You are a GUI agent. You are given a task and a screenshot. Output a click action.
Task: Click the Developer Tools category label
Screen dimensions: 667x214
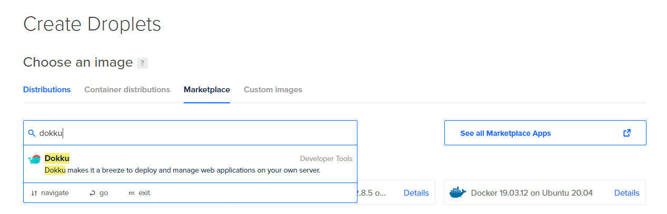click(x=326, y=158)
